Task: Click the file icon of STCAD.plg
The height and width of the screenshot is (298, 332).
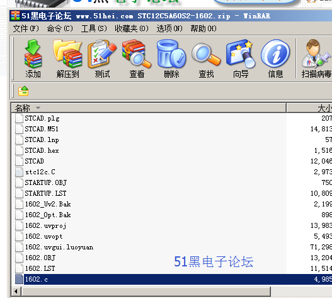Action: coord(19,118)
